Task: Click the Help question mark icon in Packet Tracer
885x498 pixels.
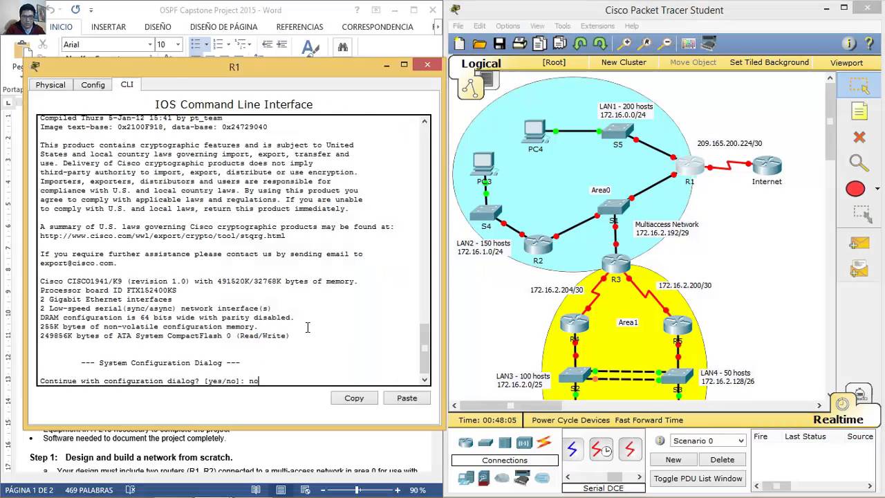Action: (869, 44)
